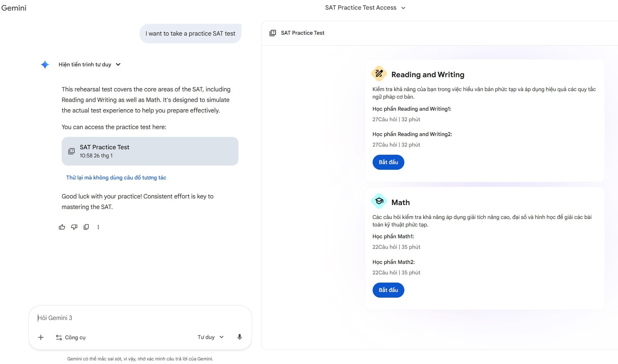Click the Gemini logo text
618x364 pixels.
(14, 8)
